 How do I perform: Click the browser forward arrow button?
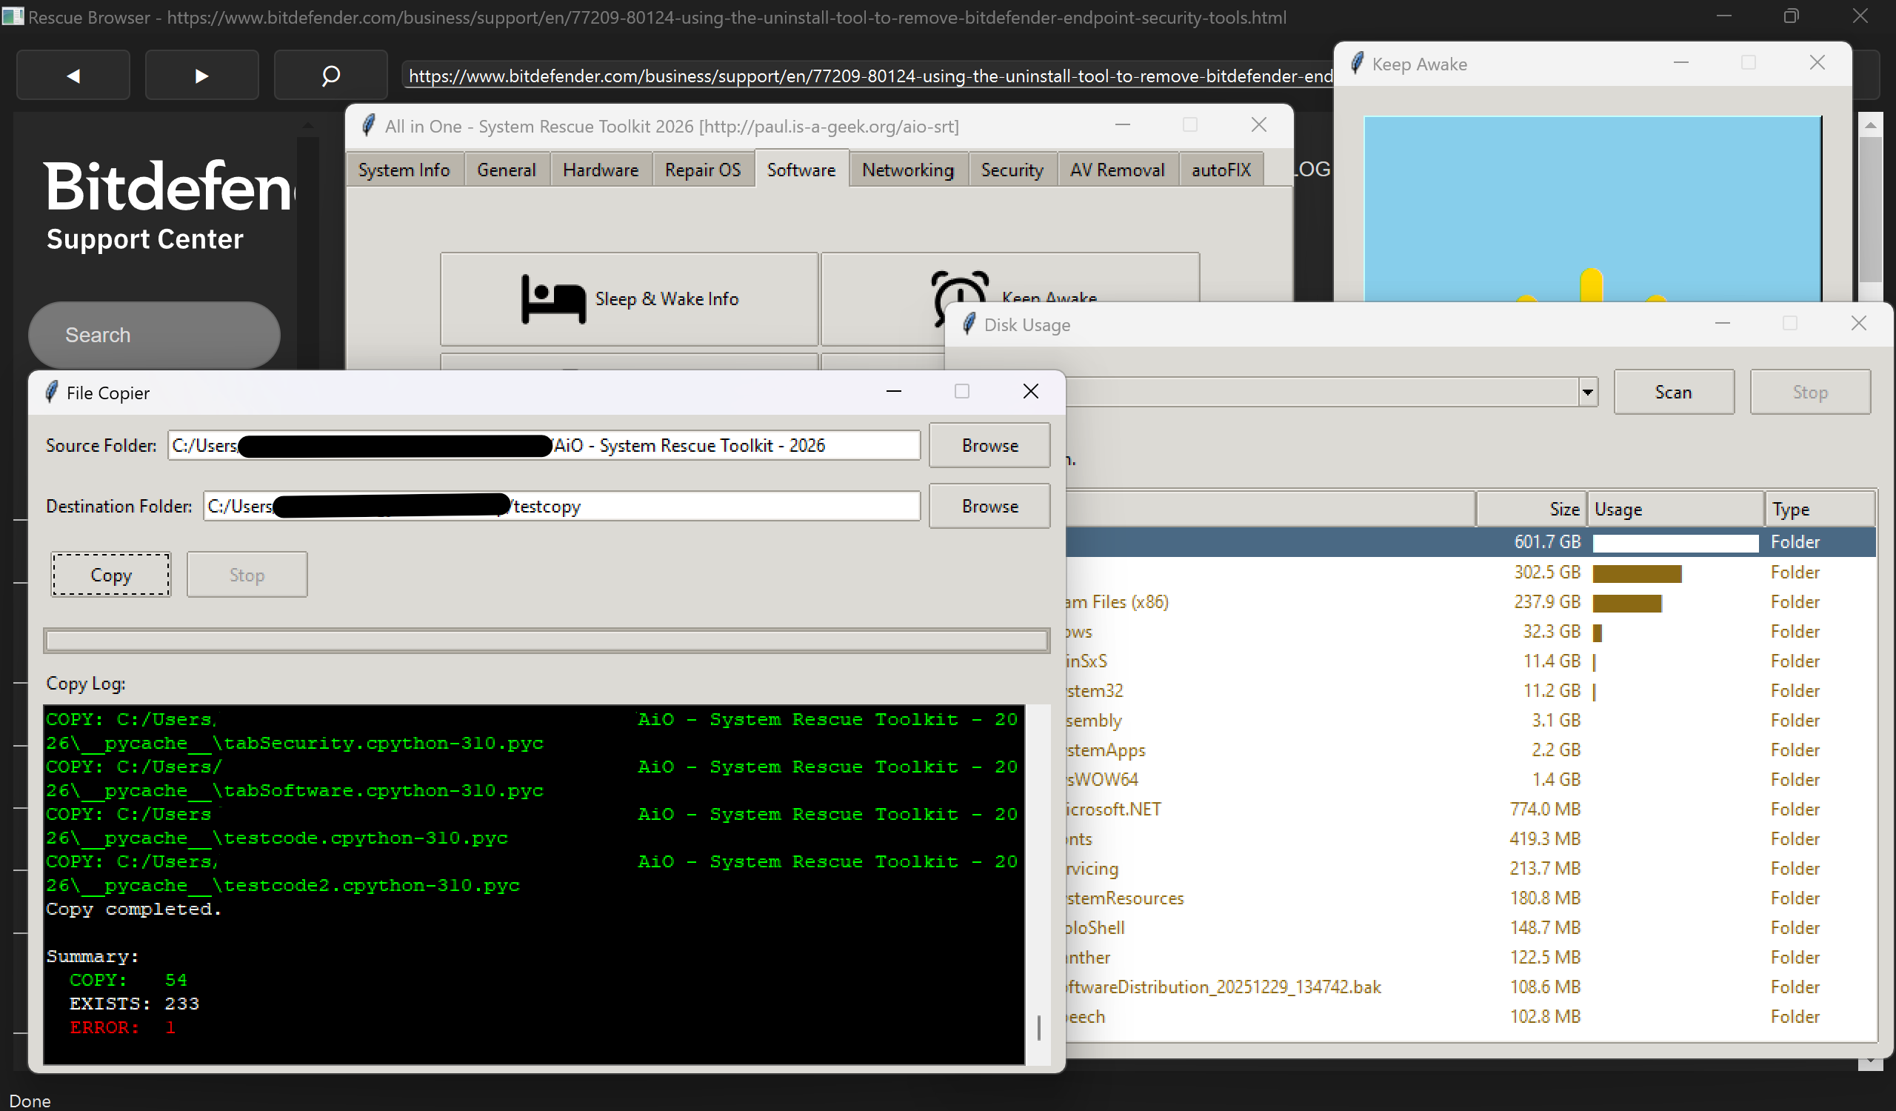(x=201, y=76)
